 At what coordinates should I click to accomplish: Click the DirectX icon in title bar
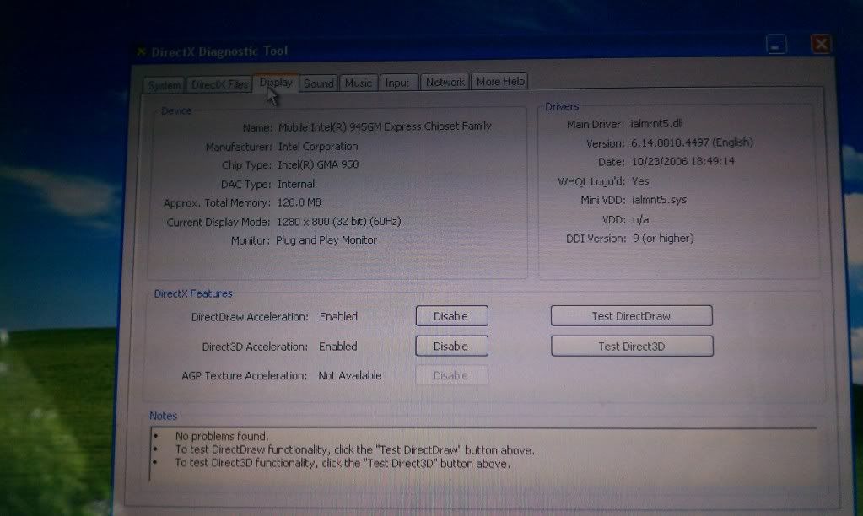(142, 51)
